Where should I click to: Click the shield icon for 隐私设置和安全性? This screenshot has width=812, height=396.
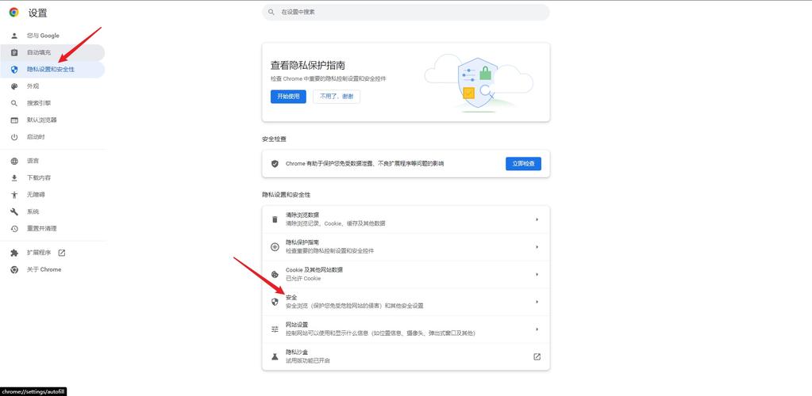tap(14, 69)
